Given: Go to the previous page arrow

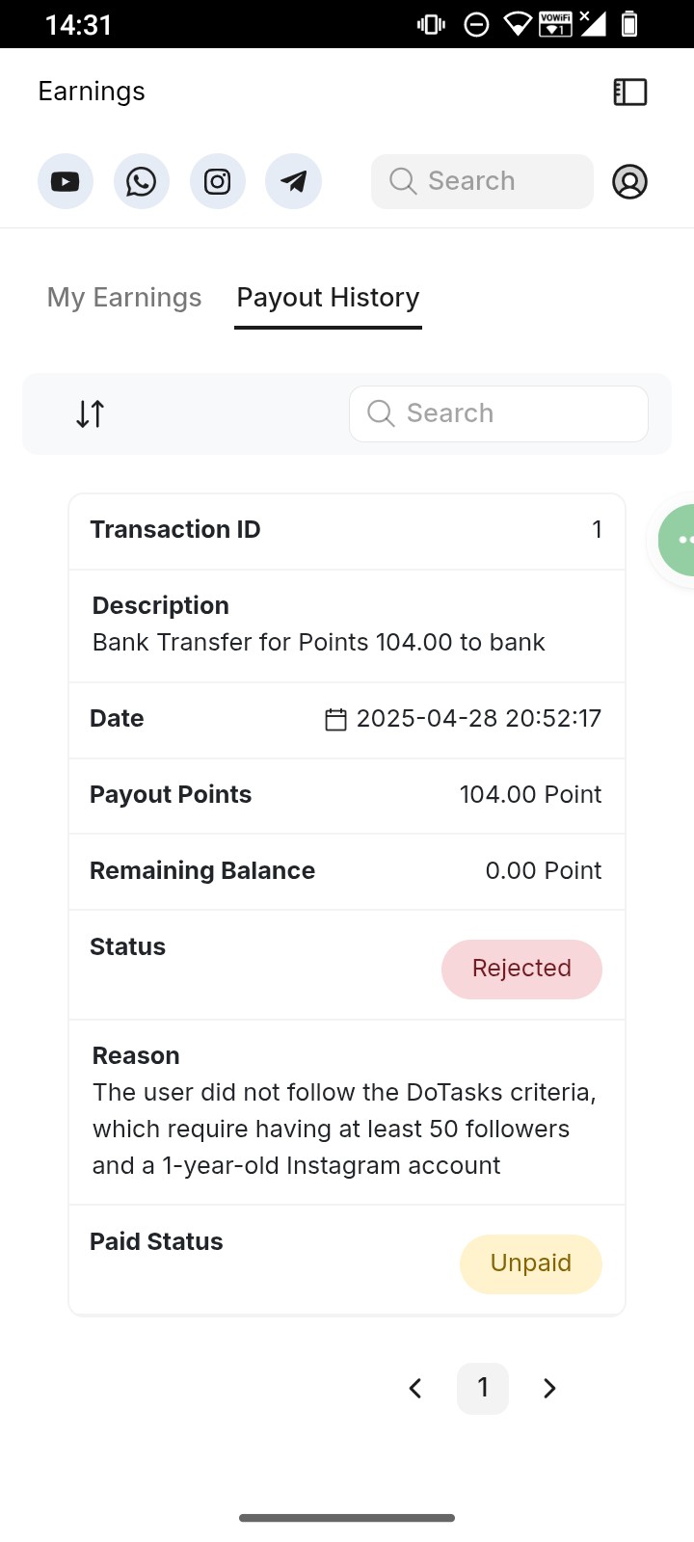Looking at the screenshot, I should click(415, 1388).
